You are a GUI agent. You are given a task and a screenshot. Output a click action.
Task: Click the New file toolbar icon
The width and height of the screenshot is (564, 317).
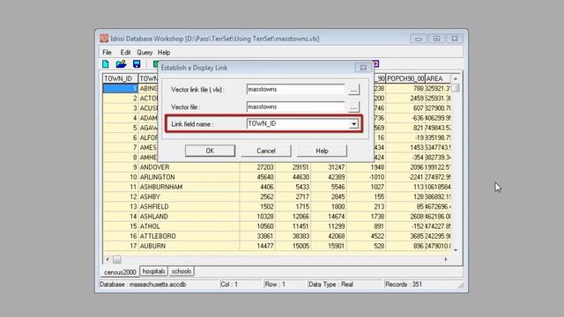coord(106,64)
